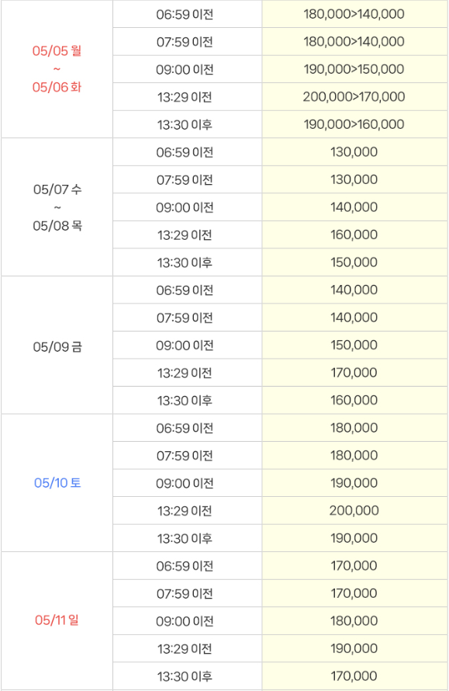Choose the blue 05/10 토 date cell
This screenshot has width=449, height=691.
[x=57, y=483]
